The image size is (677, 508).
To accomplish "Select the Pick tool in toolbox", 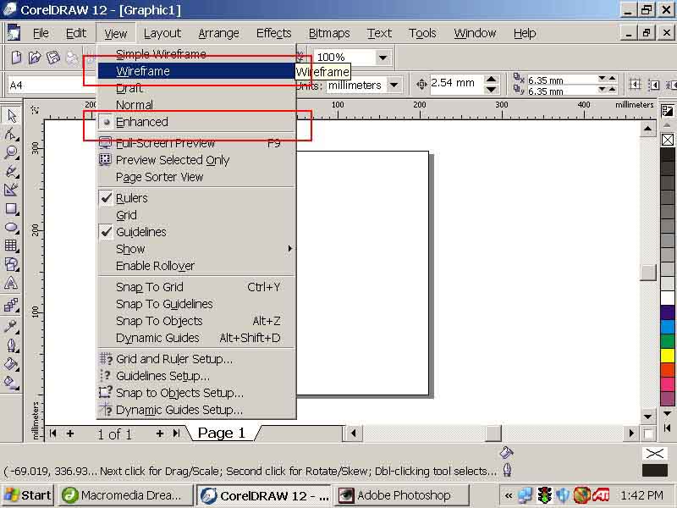I will point(11,116).
